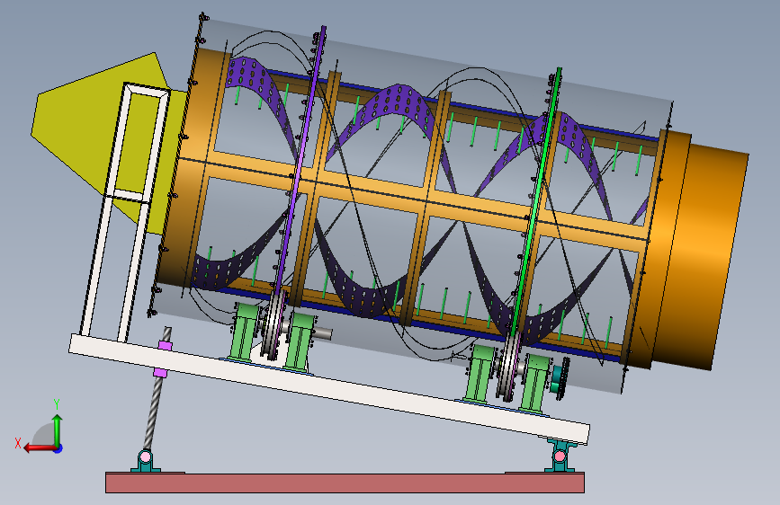Click the blue Z axis dot on the triad
The height and width of the screenshot is (505, 780).
click(x=58, y=448)
